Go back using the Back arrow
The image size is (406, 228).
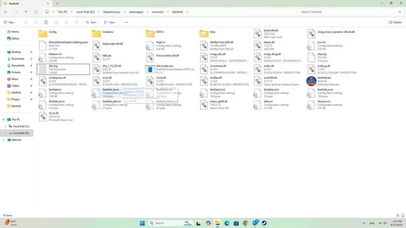point(6,12)
